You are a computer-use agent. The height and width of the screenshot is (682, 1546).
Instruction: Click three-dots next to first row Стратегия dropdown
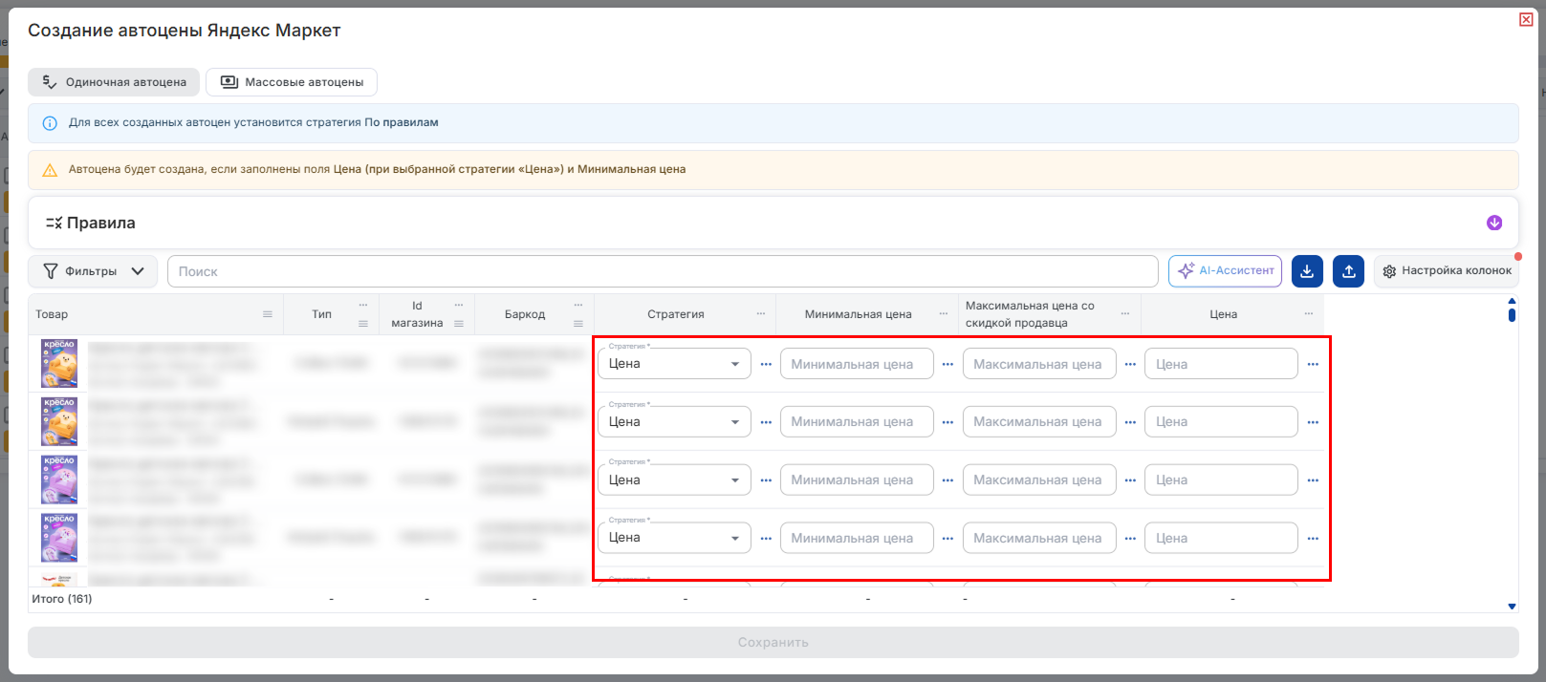click(766, 364)
